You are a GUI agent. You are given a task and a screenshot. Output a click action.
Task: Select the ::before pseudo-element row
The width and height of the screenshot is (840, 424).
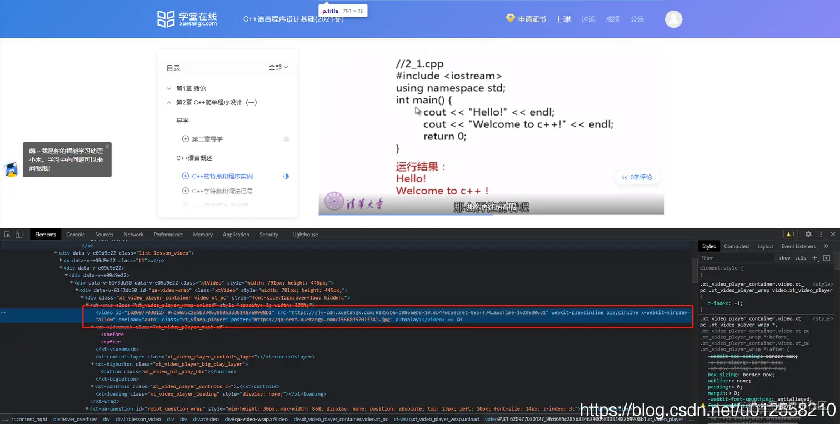coord(112,335)
